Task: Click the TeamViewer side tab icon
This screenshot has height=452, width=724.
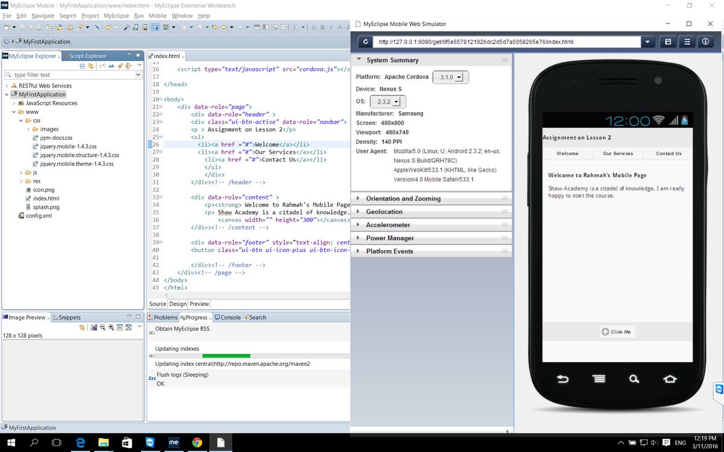Action: coord(719,389)
